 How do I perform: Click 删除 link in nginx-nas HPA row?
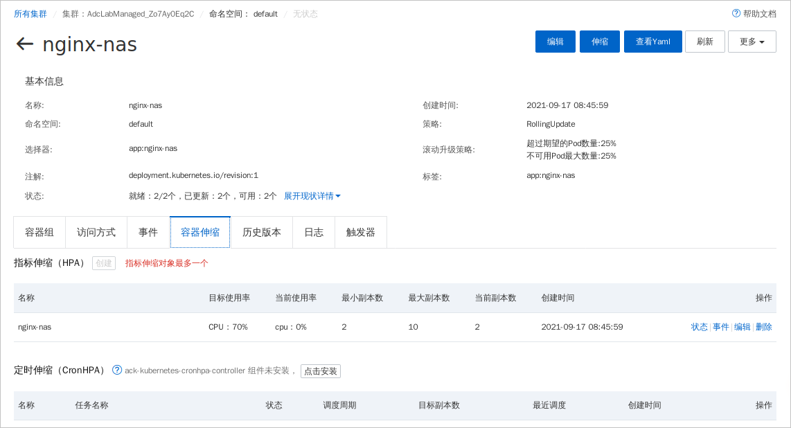pos(764,327)
